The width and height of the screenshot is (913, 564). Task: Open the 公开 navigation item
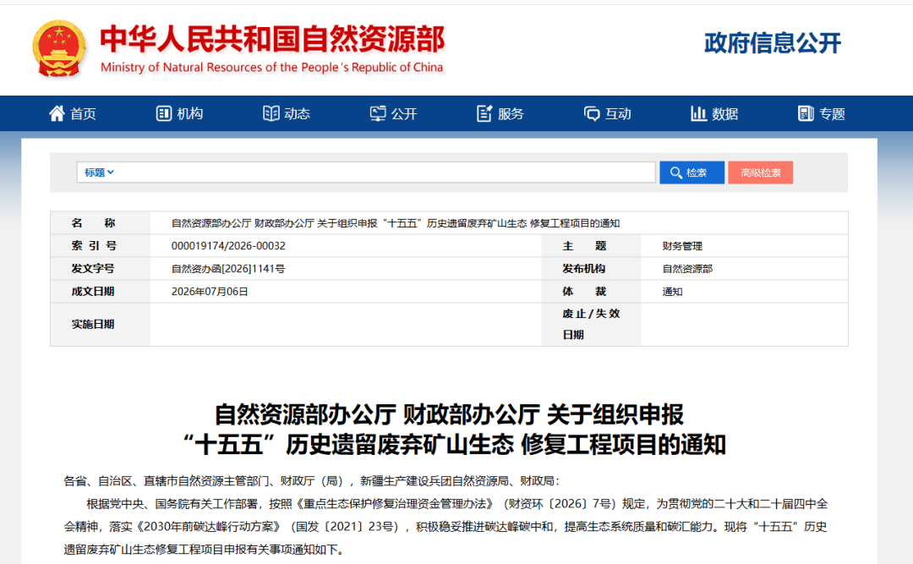point(394,113)
